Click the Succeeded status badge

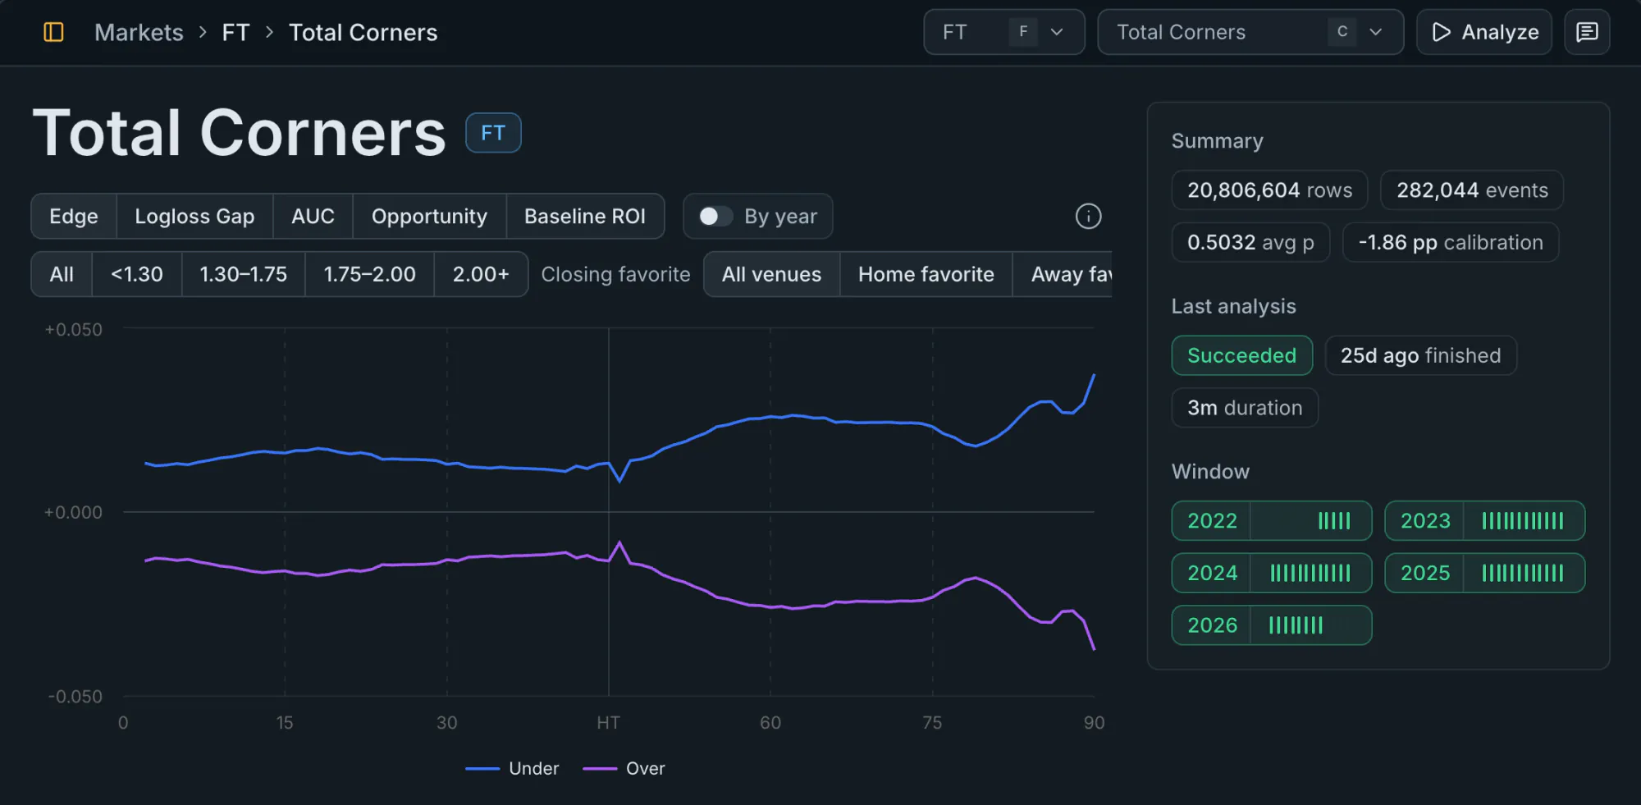[1241, 355]
